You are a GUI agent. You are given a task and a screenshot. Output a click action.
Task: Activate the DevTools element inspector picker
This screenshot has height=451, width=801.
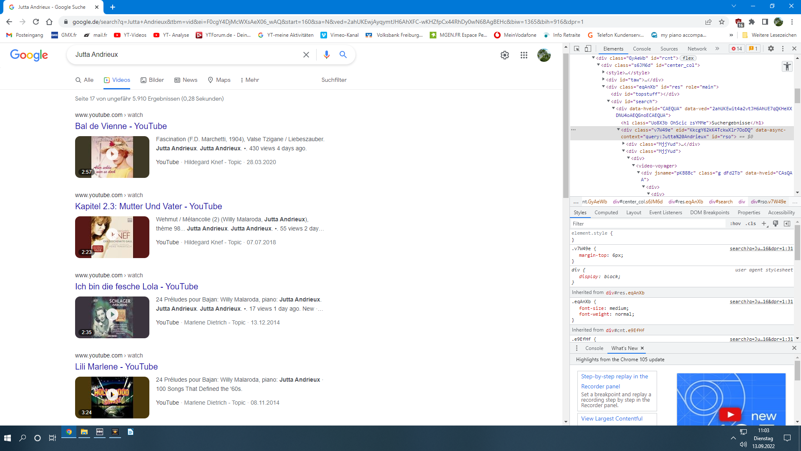(x=577, y=48)
